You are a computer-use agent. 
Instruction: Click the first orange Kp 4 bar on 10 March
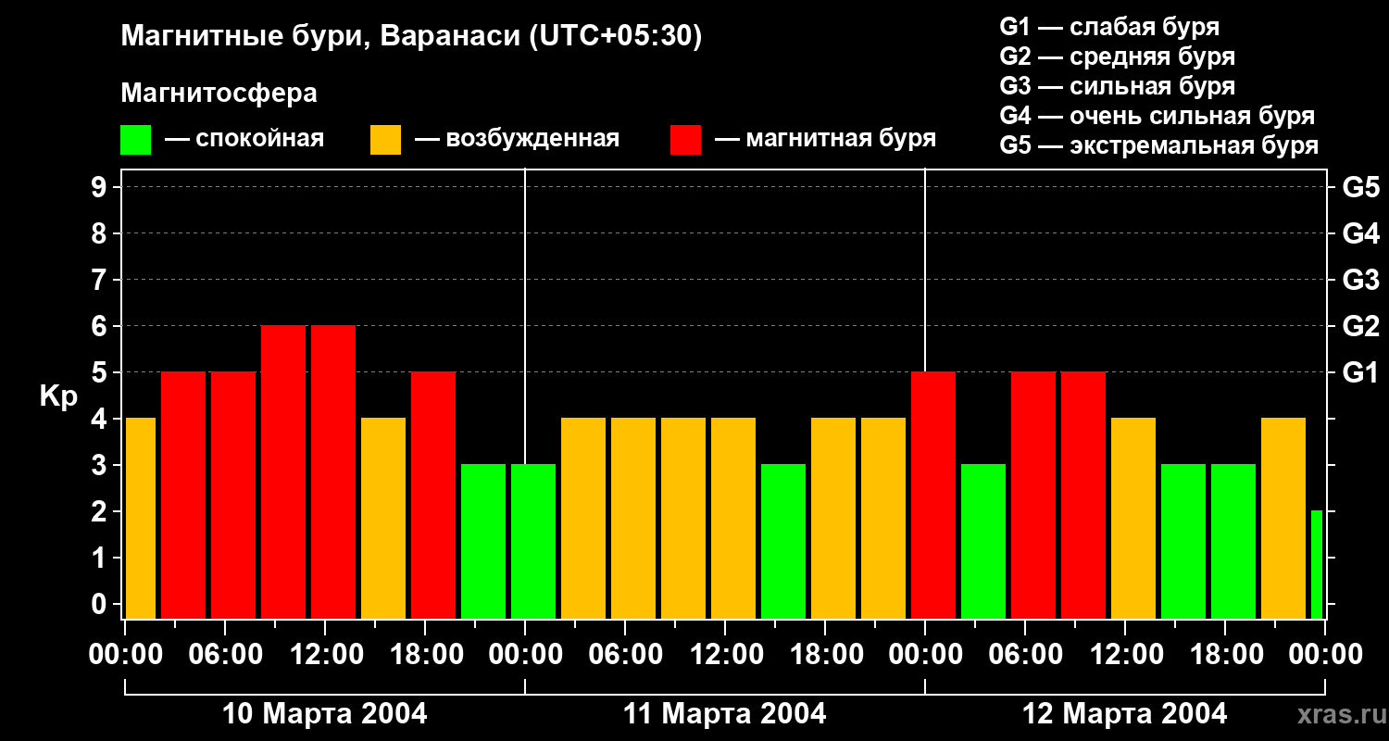(141, 518)
